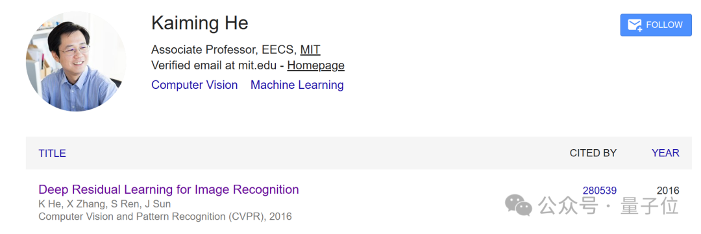The image size is (701, 234).
Task: View the 280539 citations link
Action: point(600,191)
